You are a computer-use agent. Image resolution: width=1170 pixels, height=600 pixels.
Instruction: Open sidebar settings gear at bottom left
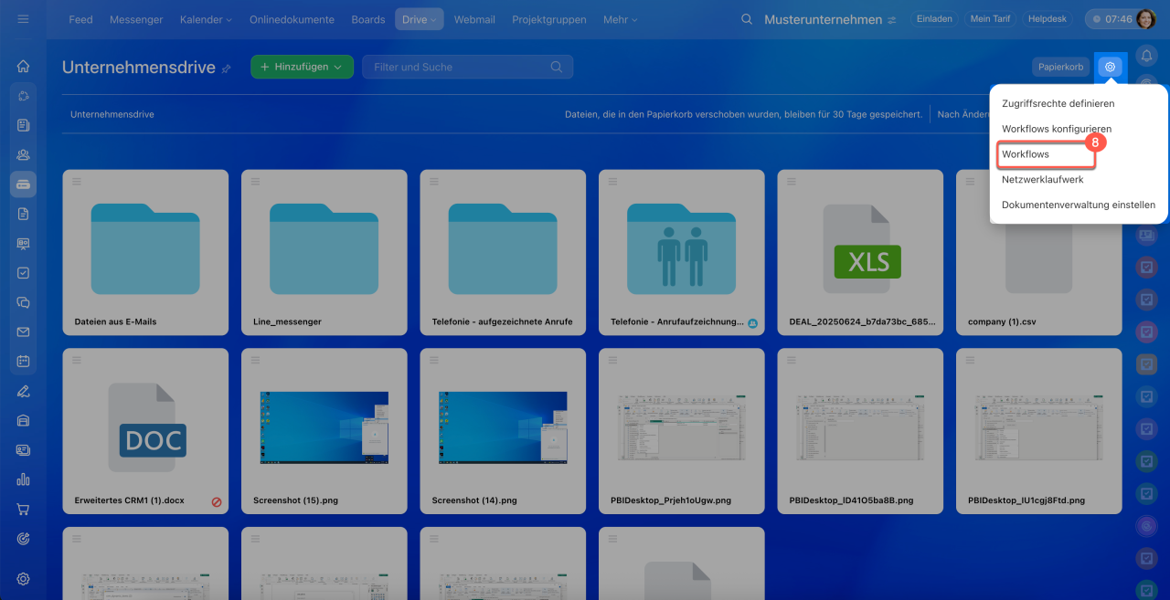tap(24, 578)
